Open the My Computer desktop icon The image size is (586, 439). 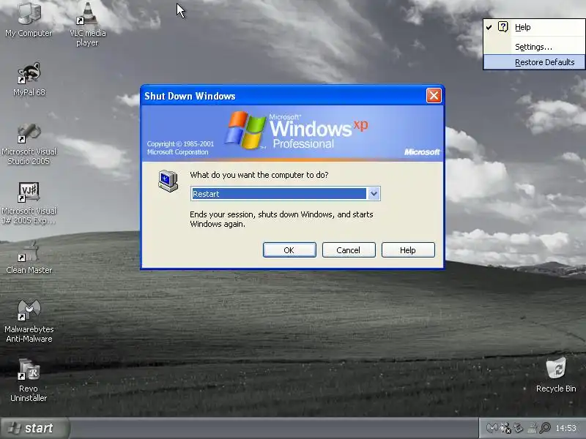[29, 20]
